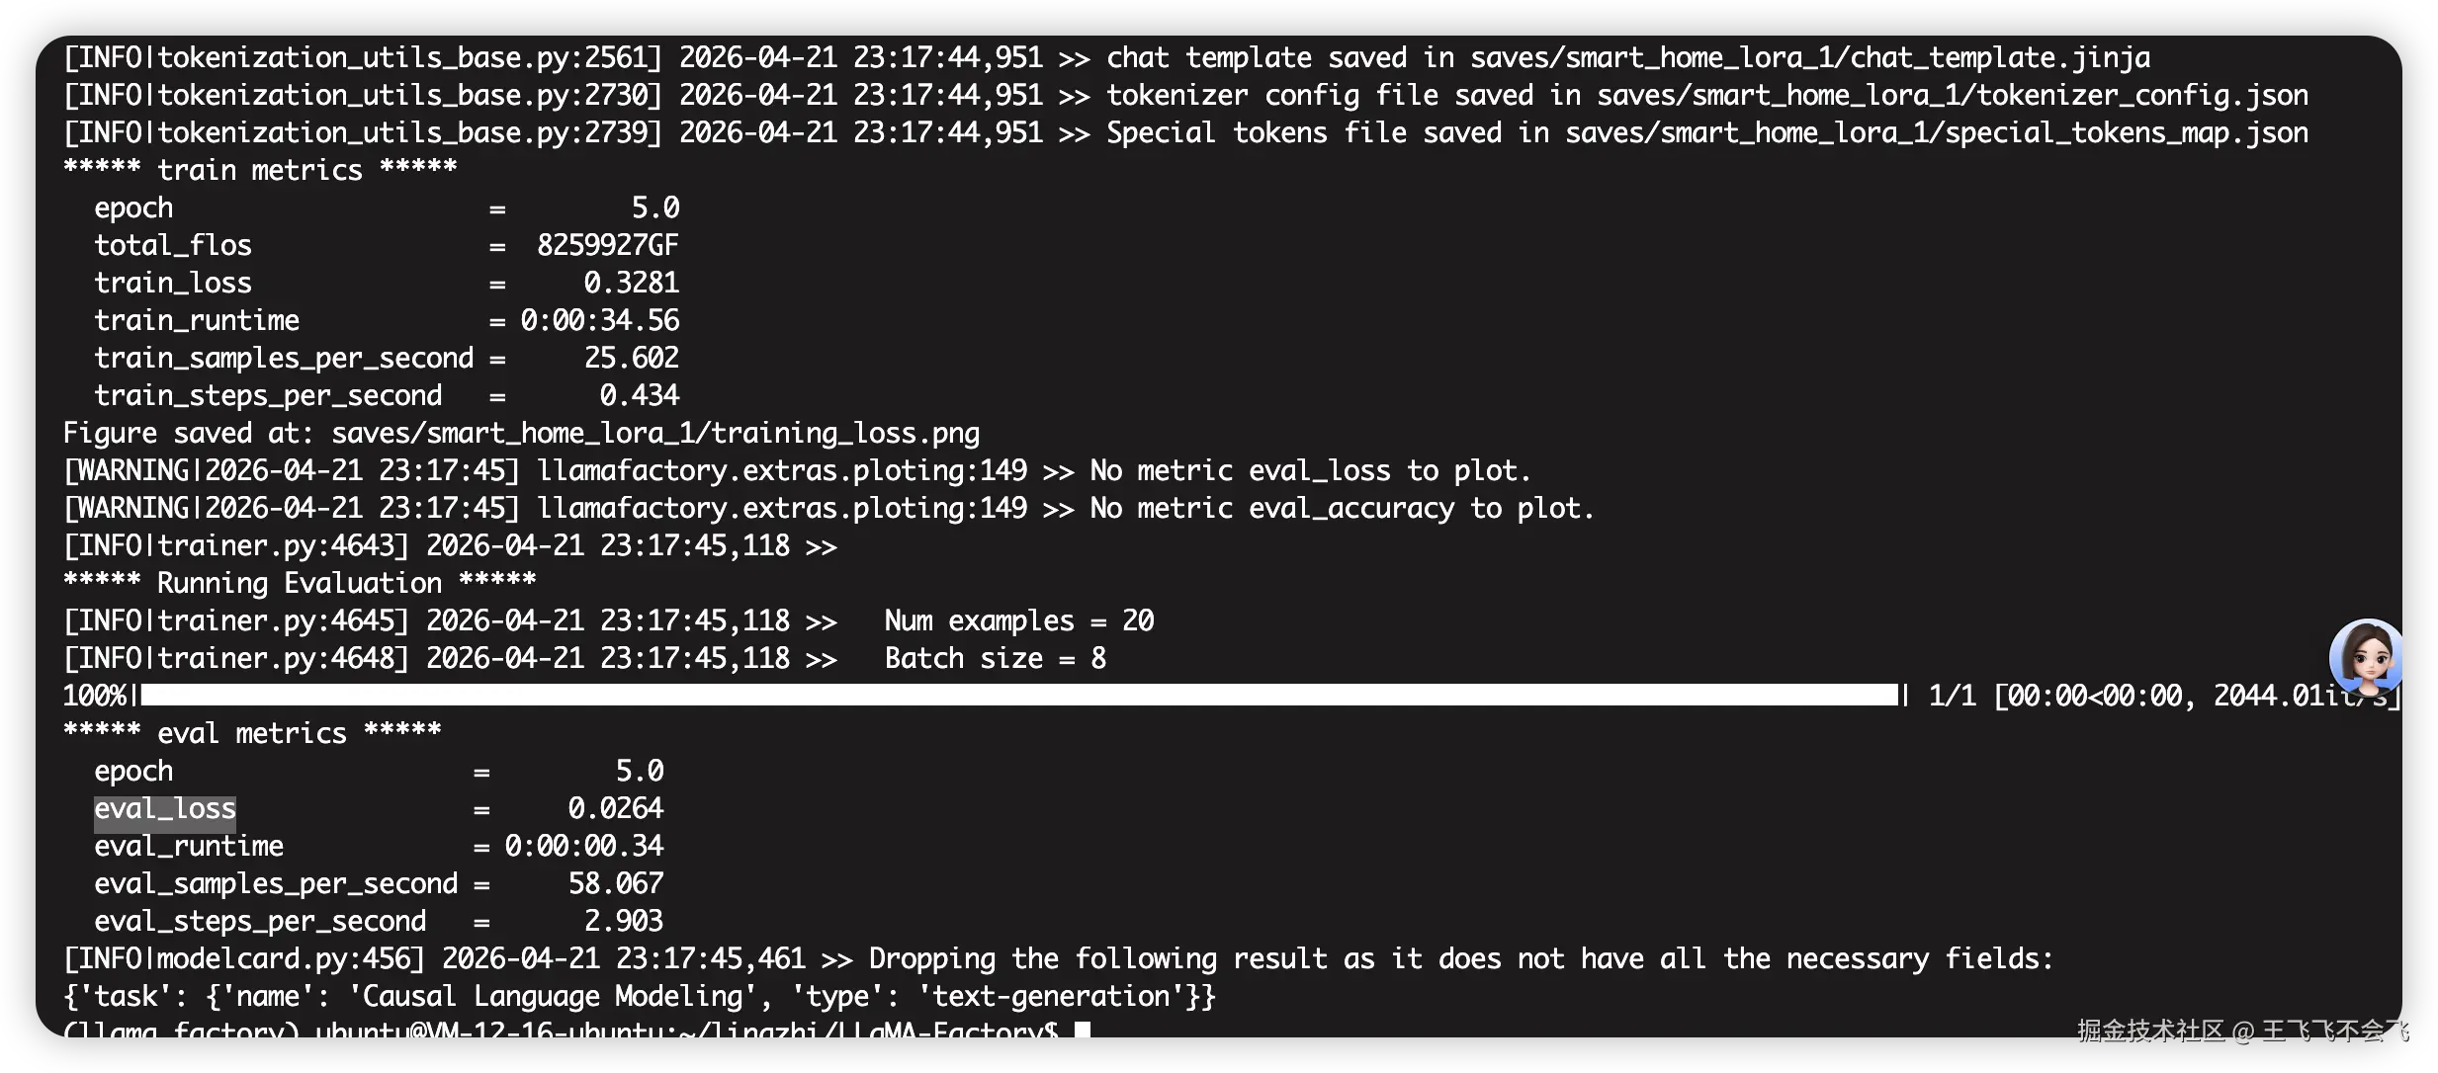The width and height of the screenshot is (2438, 1073).
Task: Click the 'No metric eval_accuracy to plot' warning
Action: click(1342, 509)
